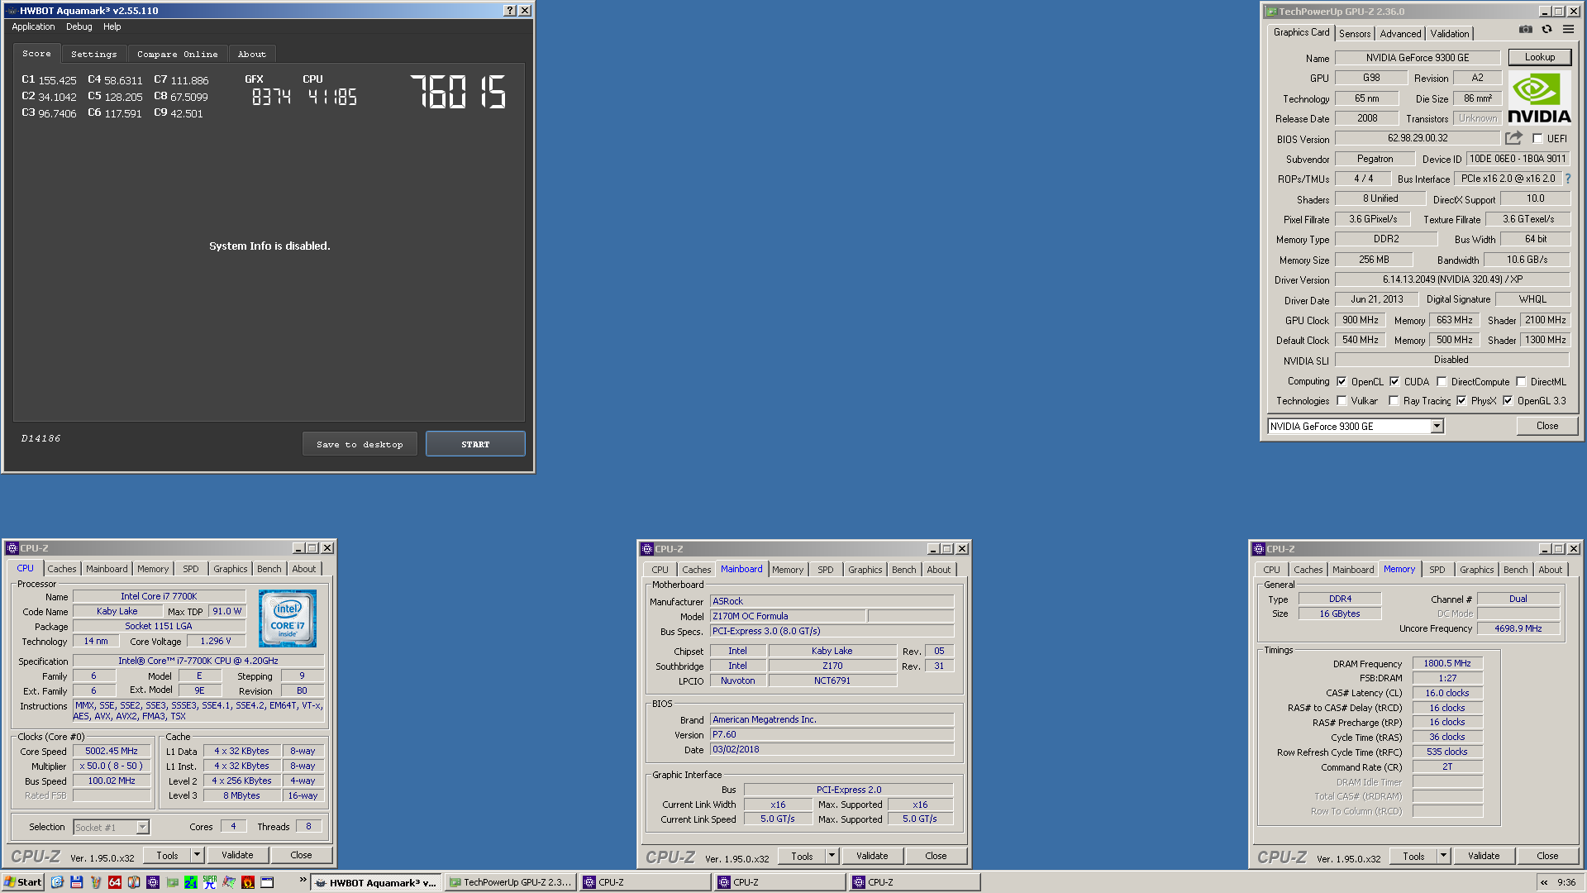The image size is (1587, 893).
Task: Launch the purple CPU-Z quick launch icon
Action: [153, 882]
